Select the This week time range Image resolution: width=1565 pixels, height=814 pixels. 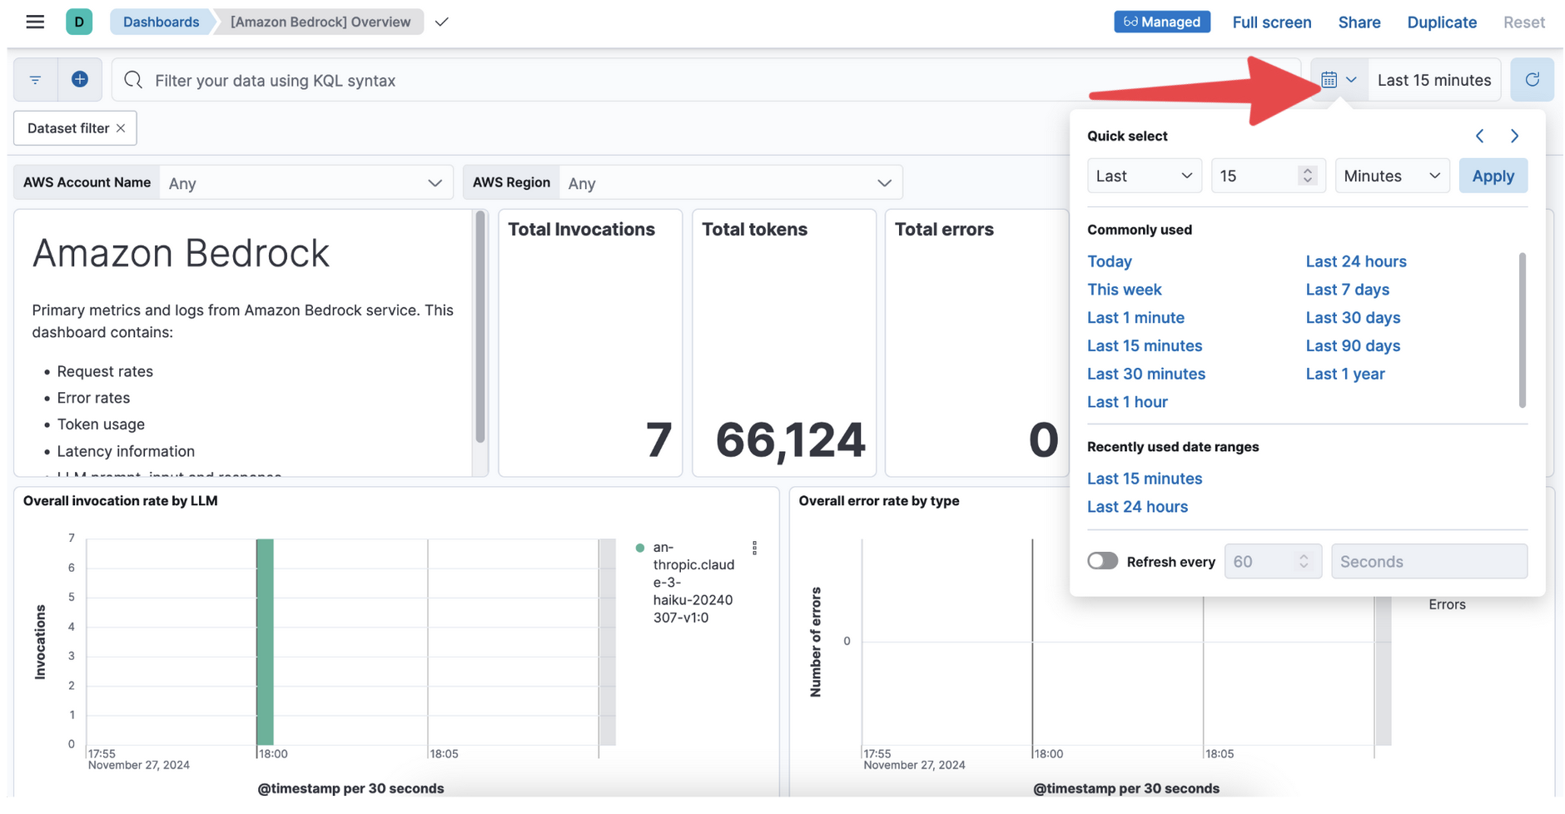tap(1124, 290)
